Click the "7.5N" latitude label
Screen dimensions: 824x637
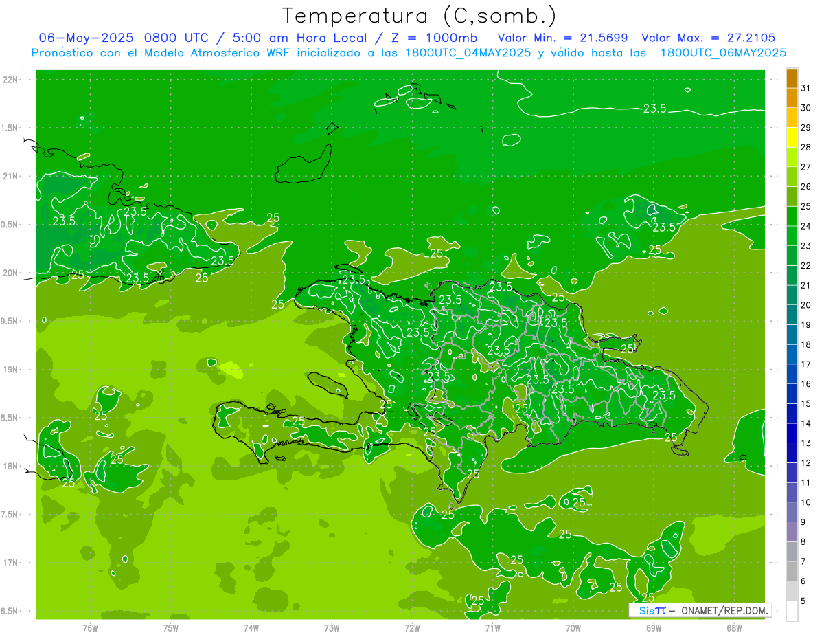pos(10,515)
